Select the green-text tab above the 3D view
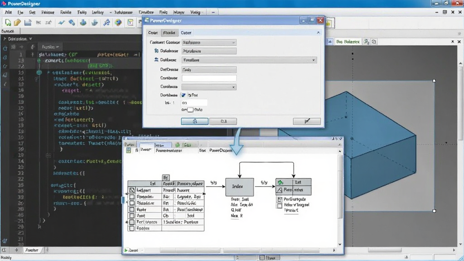Screen dimensions: 464x261 [x=348, y=42]
